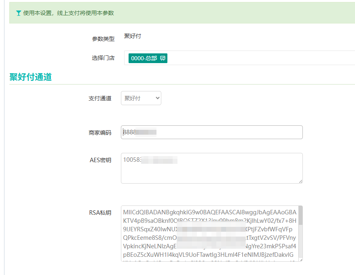The image size is (355, 275).
Task: Click the notice text 使用本设置，线上支付将使用本参数
Action: pyautogui.click(x=68, y=13)
